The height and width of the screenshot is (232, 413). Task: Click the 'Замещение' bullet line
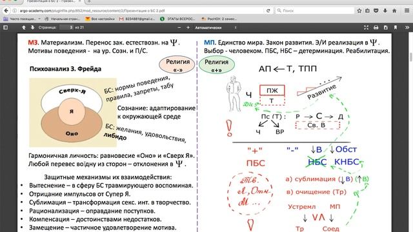pyautogui.click(x=103, y=227)
